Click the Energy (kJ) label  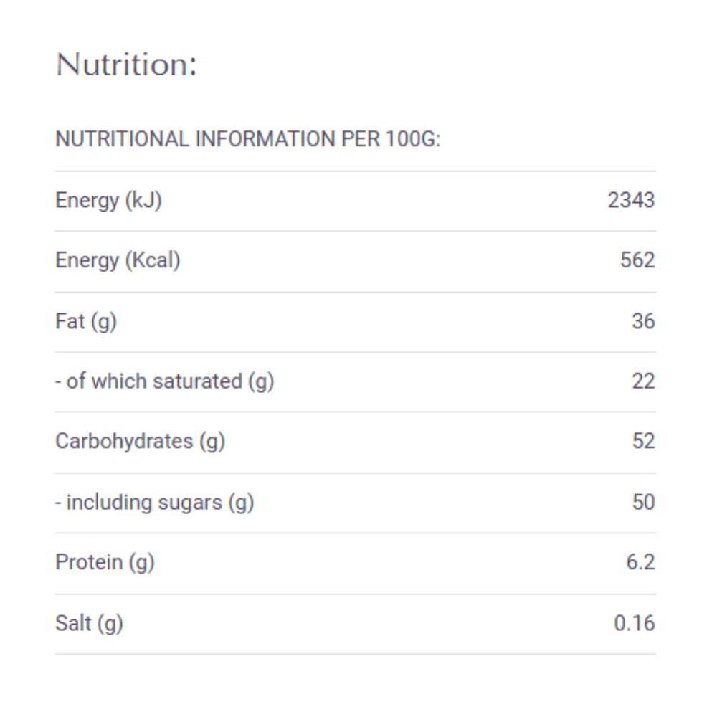point(108,201)
